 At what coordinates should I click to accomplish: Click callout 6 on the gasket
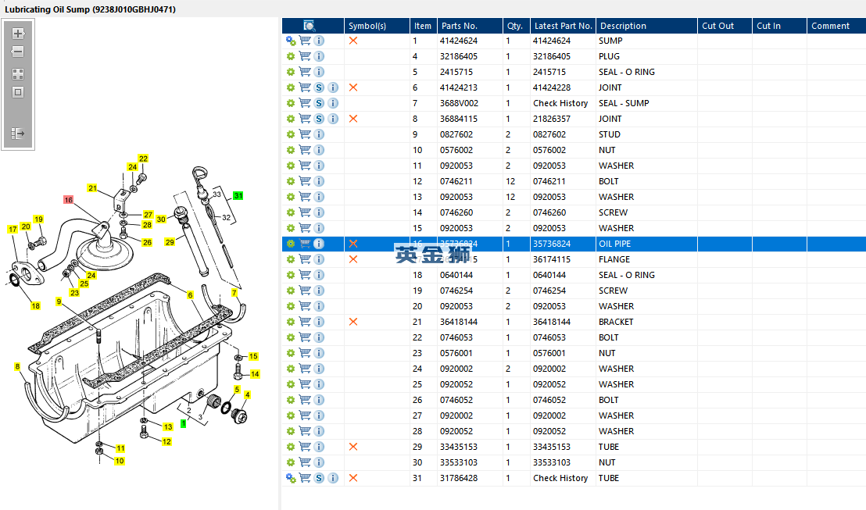point(190,295)
